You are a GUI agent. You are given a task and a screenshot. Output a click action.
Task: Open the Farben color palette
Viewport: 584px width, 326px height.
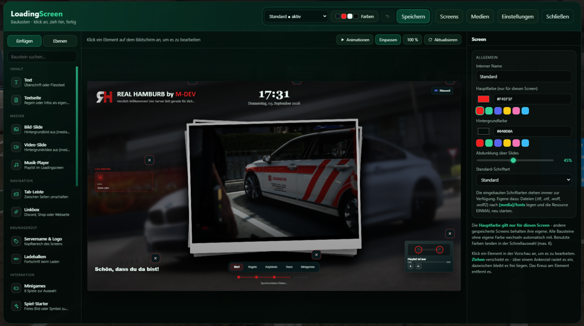pyautogui.click(x=354, y=16)
